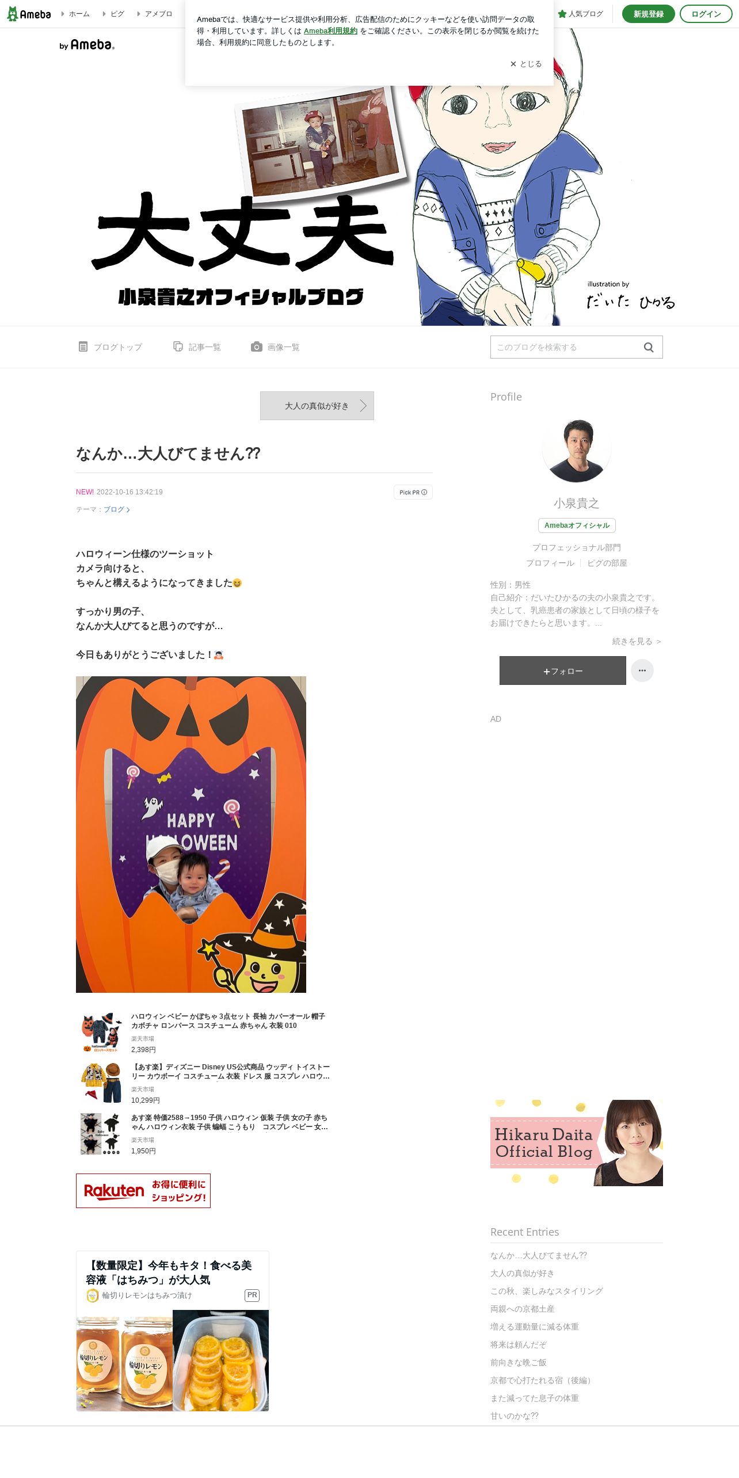Go to previous post 大人の真似が好き
The image size is (739, 1478).
point(317,406)
